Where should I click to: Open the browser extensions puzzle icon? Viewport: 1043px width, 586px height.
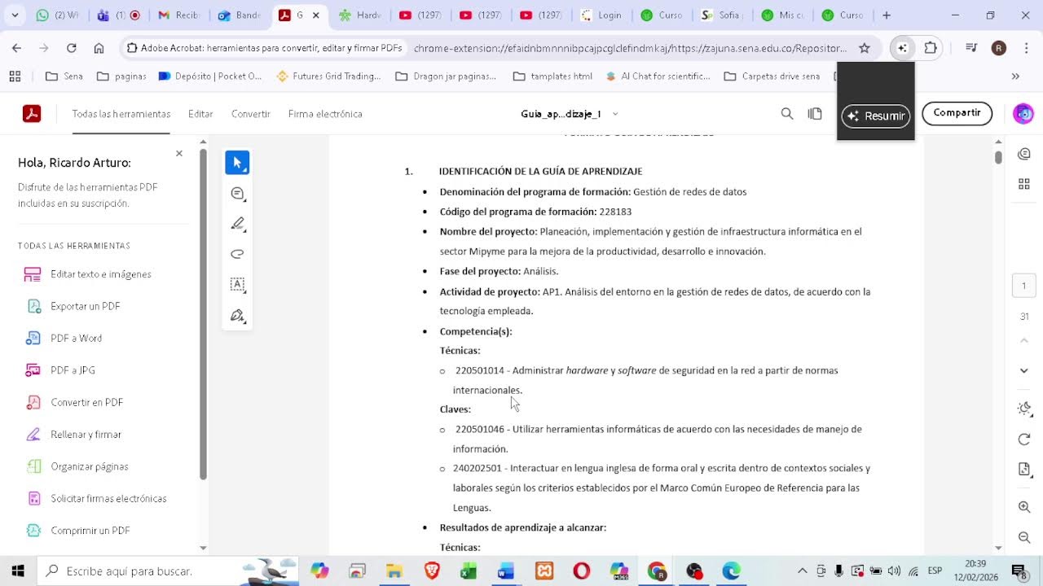point(930,48)
